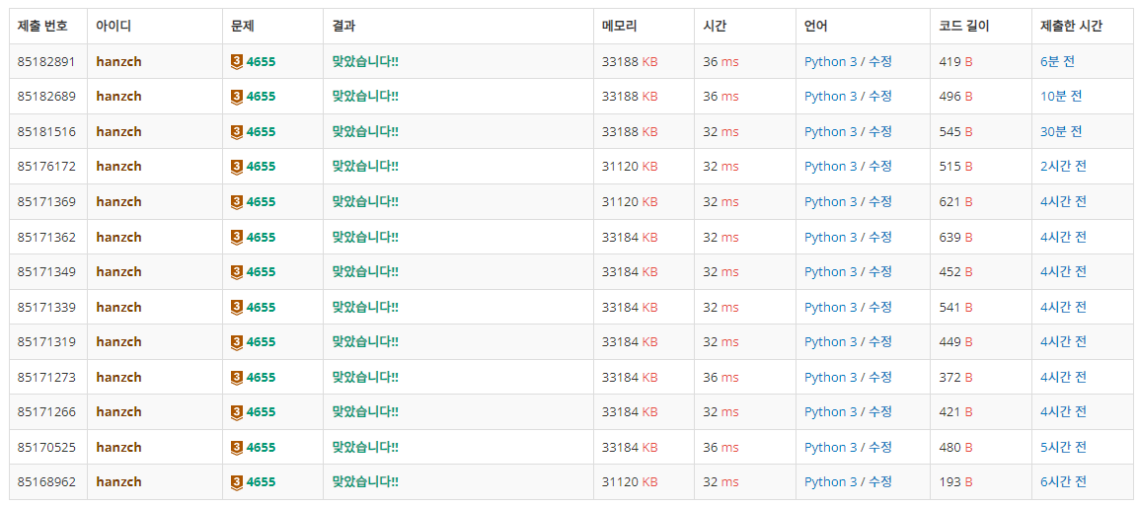The width and height of the screenshot is (1138, 506).
Task: Click the bronze tier badge in row 85176172
Action: click(237, 167)
